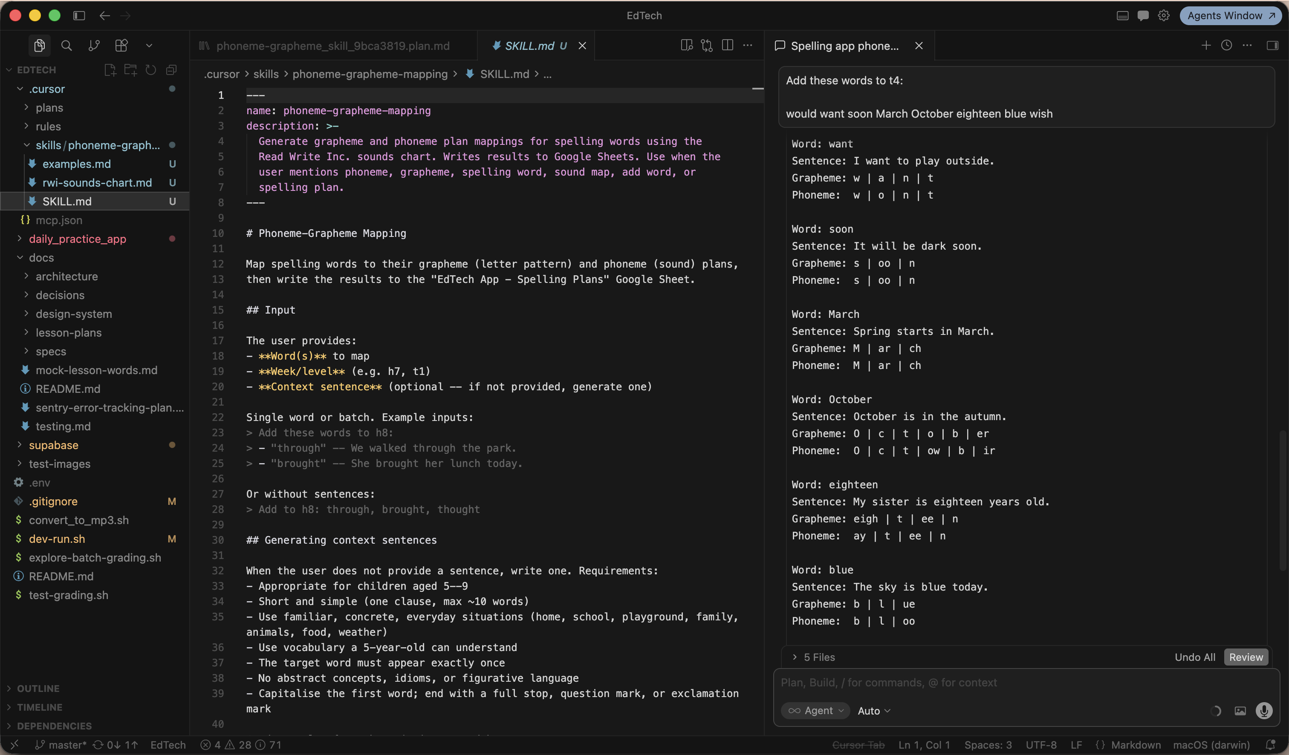Click the Review button
Viewport: 1289px width, 755px height.
[1246, 657]
